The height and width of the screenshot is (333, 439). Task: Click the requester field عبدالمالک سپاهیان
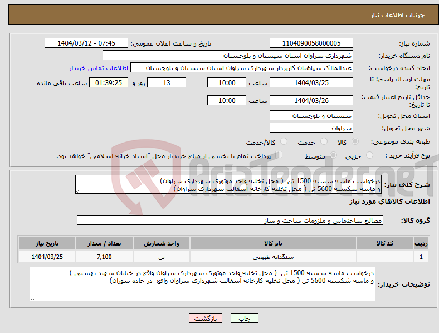(x=242, y=68)
